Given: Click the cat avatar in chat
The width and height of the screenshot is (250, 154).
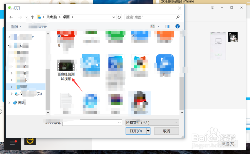Looking at the screenshot, I should coord(233,37).
